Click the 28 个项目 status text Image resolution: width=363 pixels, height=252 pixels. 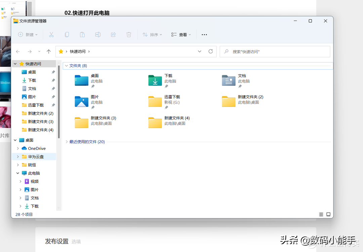(x=24, y=214)
